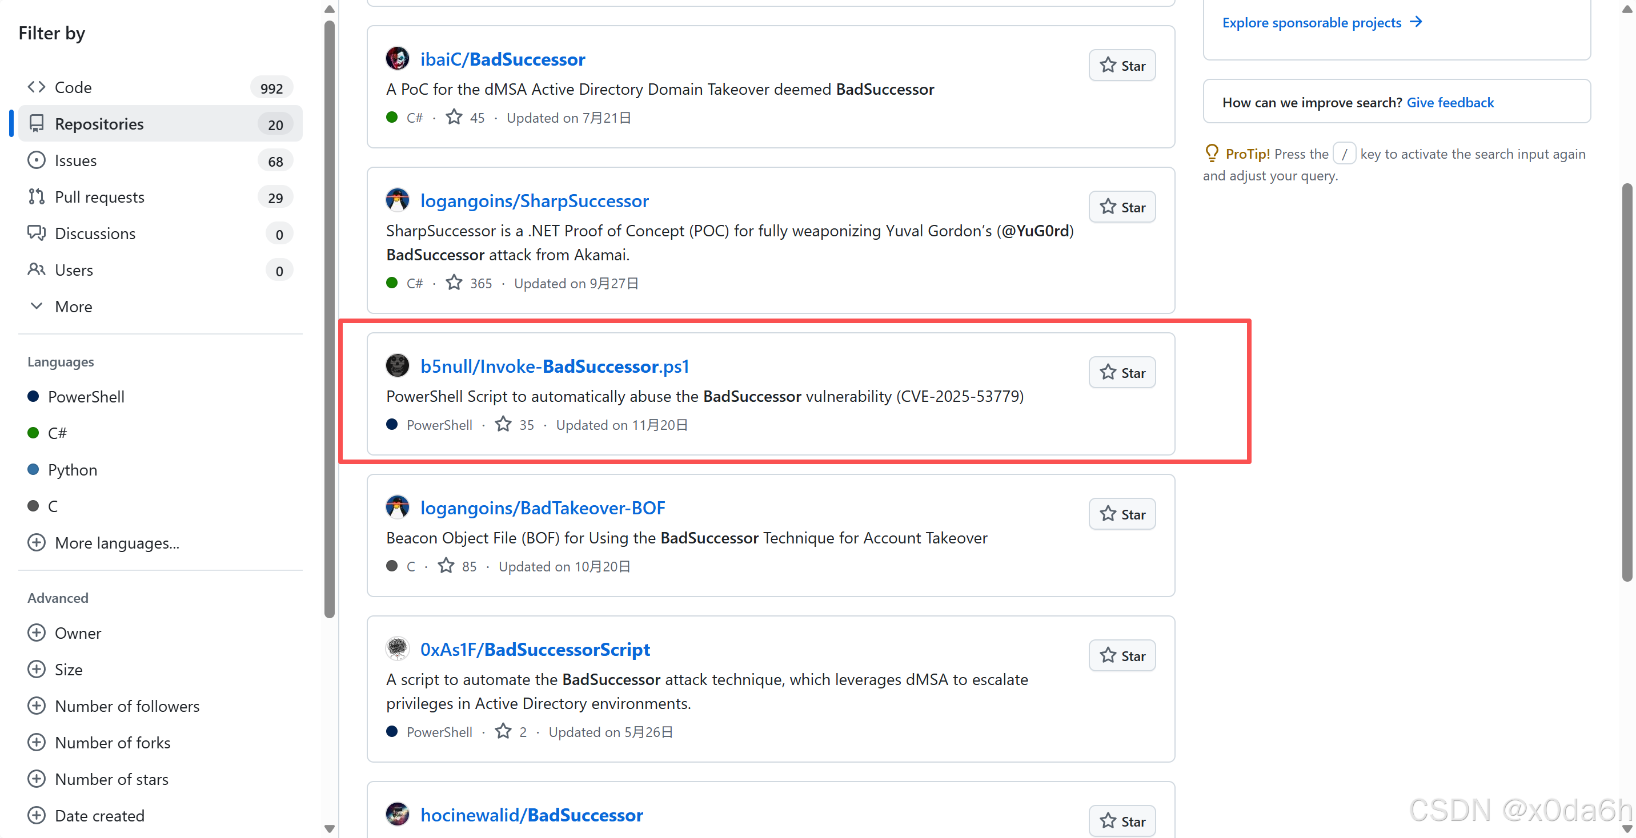Screen dimensions: 1636x838
Task: Filter results by C# language
Action: [x=57, y=433]
